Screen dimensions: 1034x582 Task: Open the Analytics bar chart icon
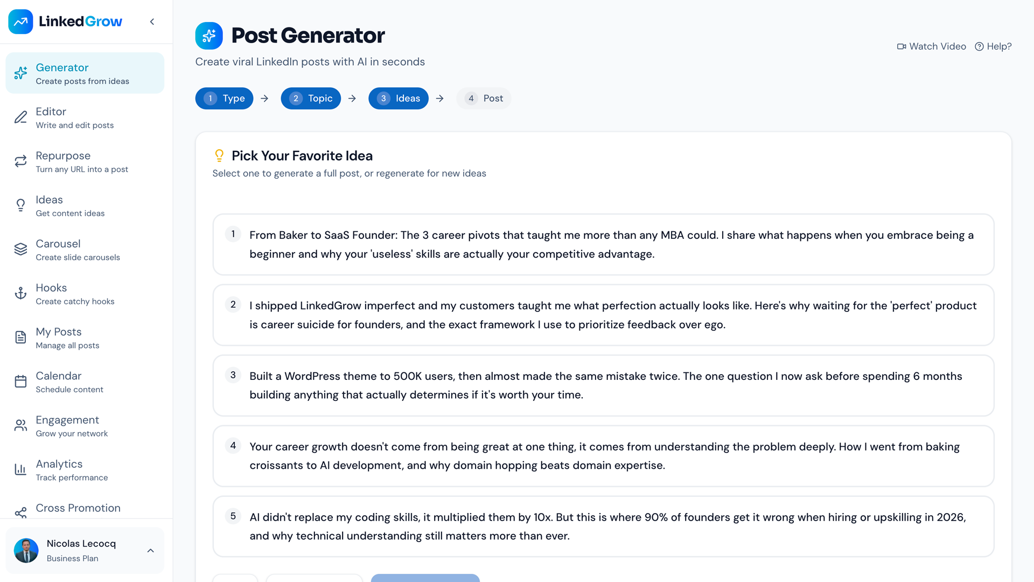(x=20, y=470)
